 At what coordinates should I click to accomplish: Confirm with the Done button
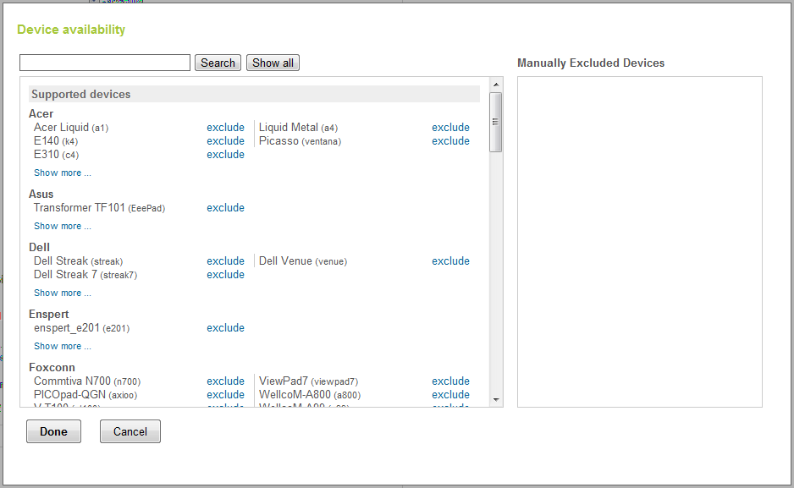(53, 431)
